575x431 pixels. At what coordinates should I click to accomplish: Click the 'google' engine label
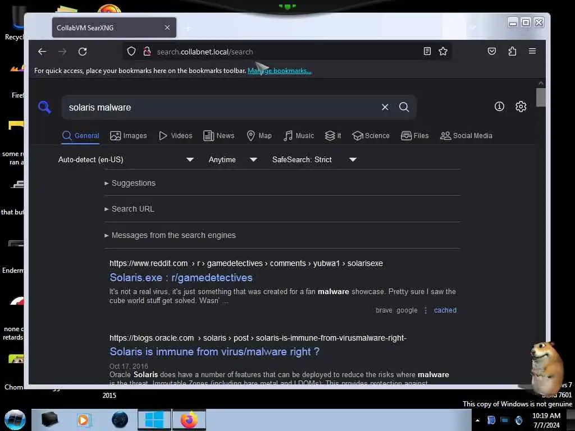click(x=407, y=310)
